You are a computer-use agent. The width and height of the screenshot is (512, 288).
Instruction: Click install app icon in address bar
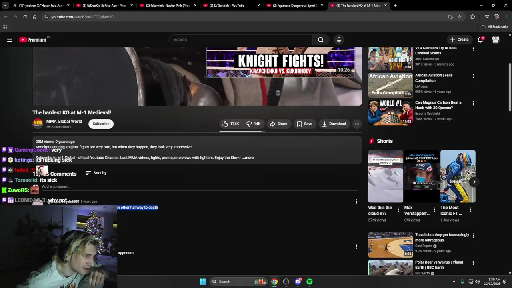click(x=450, y=17)
